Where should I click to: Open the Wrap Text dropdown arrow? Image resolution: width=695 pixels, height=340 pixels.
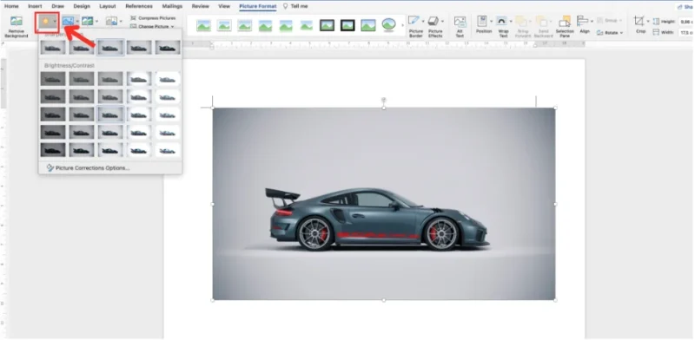[x=511, y=21]
